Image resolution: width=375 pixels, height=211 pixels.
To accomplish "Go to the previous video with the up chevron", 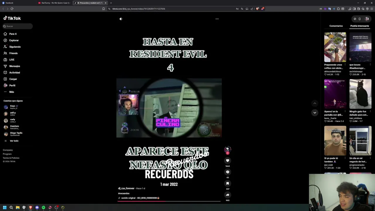I will coord(315,103).
